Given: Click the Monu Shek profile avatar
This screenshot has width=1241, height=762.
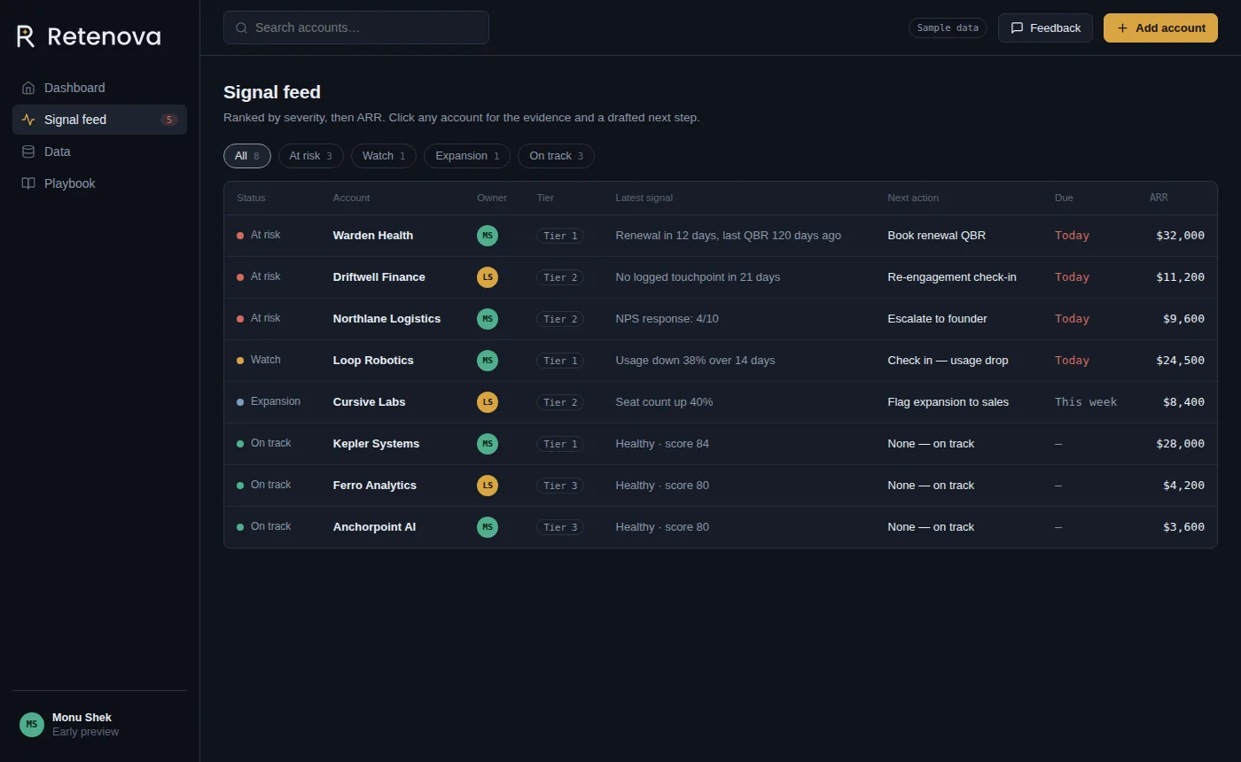Looking at the screenshot, I should (32, 724).
